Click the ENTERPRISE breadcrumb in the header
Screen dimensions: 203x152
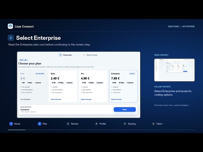(x=188, y=27)
